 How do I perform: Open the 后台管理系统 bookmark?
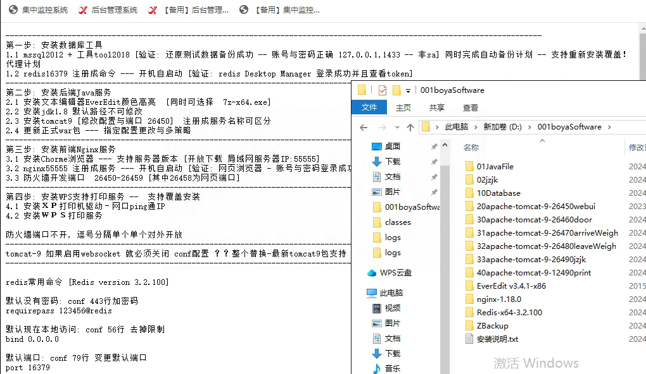(x=108, y=10)
